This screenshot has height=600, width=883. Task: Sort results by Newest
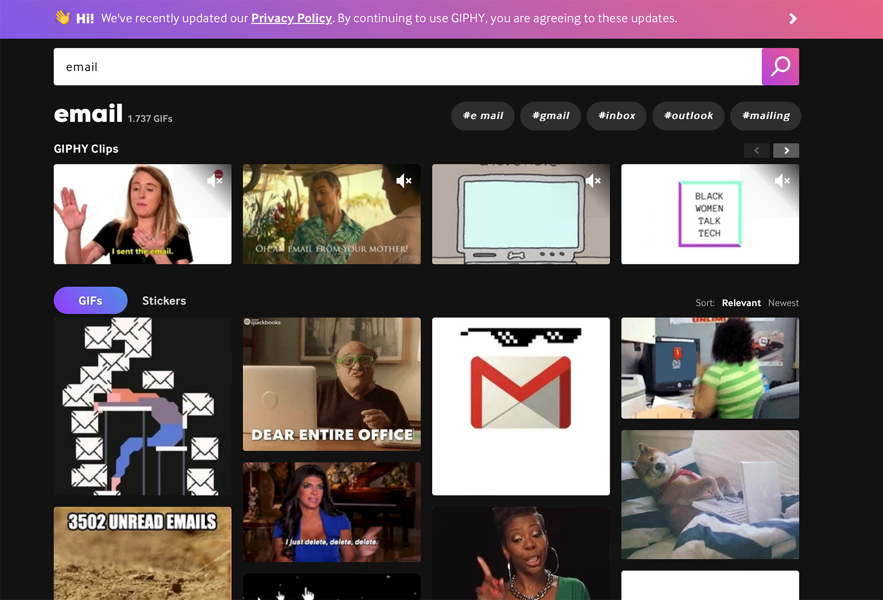click(x=783, y=303)
